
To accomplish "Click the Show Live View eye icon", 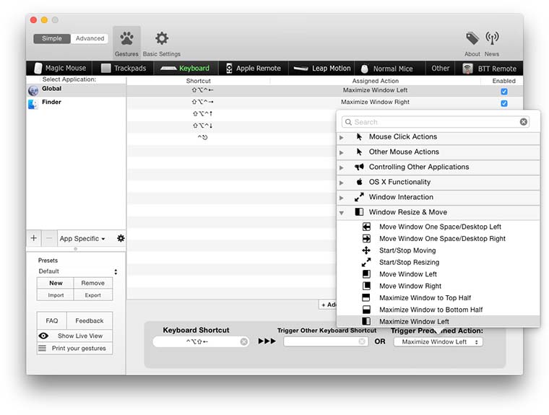I will 43,336.
